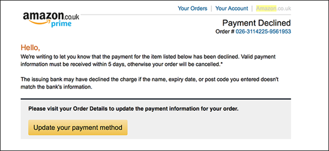This screenshot has width=329, height=151.
Task: Click the bold Please visit your Order Details text
Action: [133, 109]
